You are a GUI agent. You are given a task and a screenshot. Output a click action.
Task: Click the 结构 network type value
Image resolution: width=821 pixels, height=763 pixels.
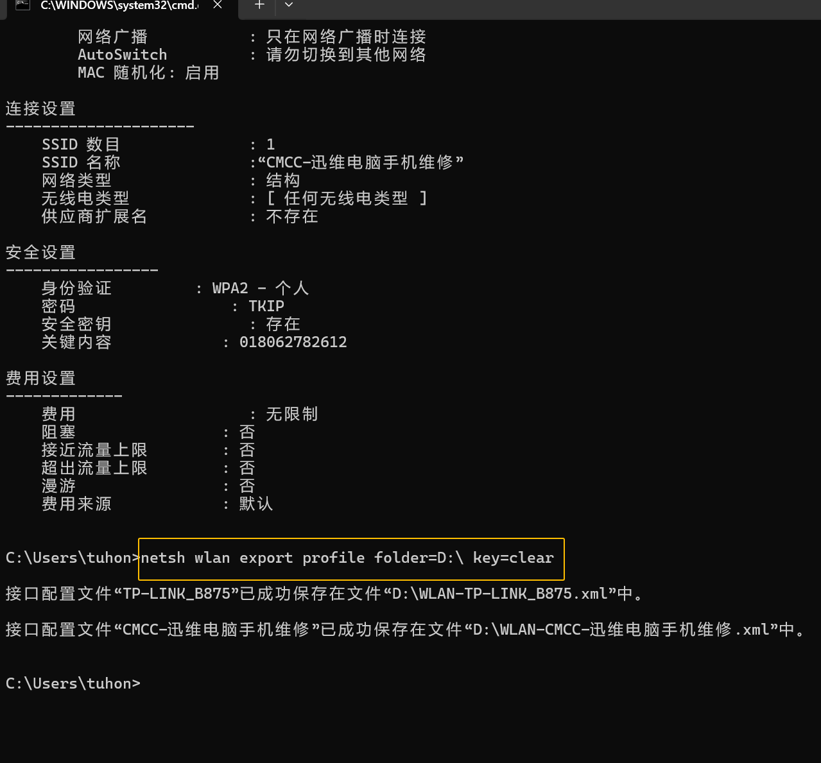283,180
